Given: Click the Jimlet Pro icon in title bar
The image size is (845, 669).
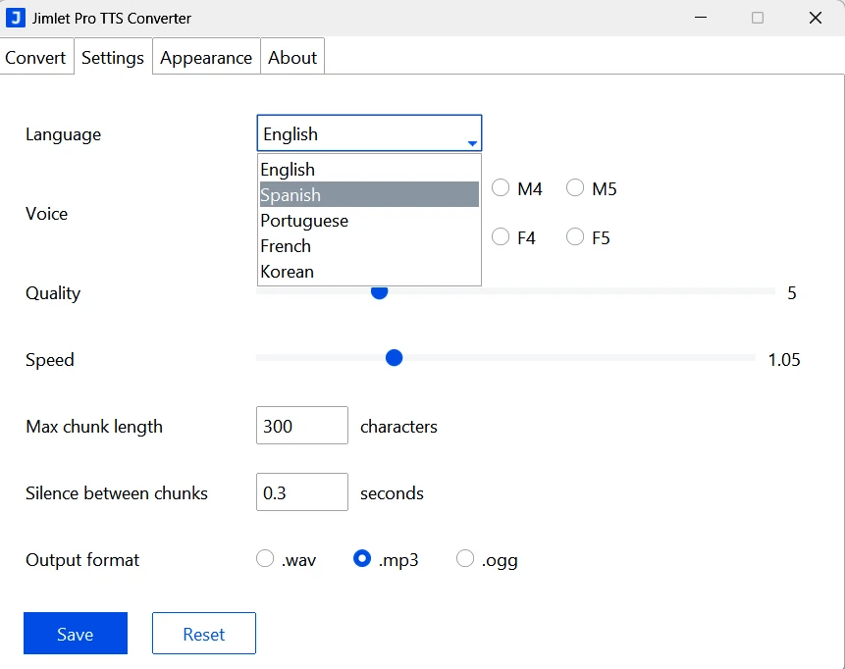Looking at the screenshot, I should pos(18,18).
